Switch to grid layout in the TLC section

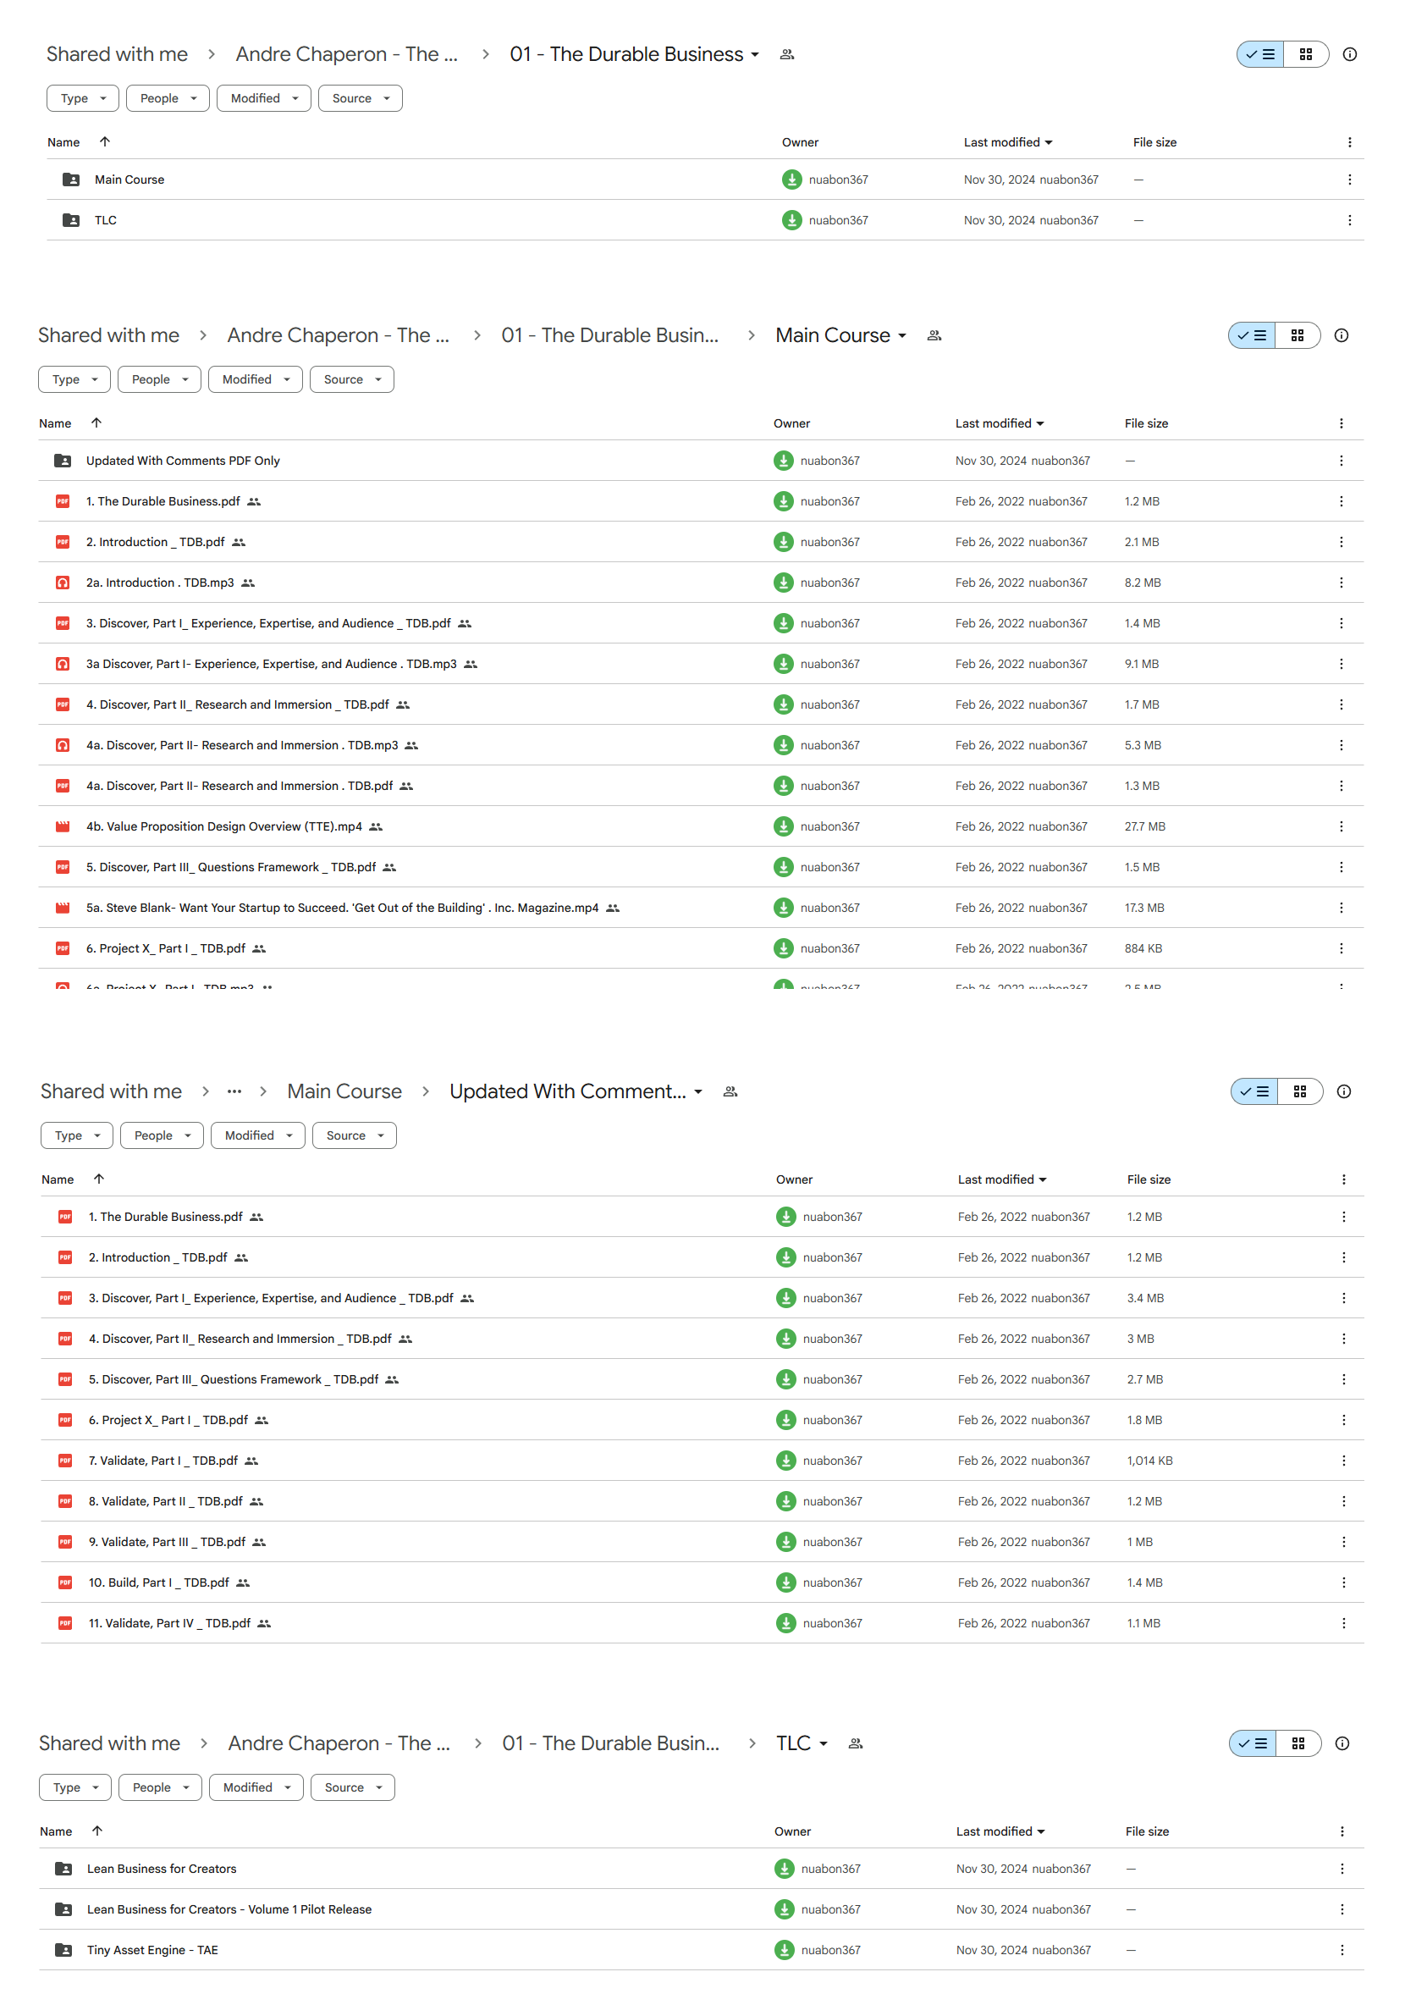coord(1298,1743)
